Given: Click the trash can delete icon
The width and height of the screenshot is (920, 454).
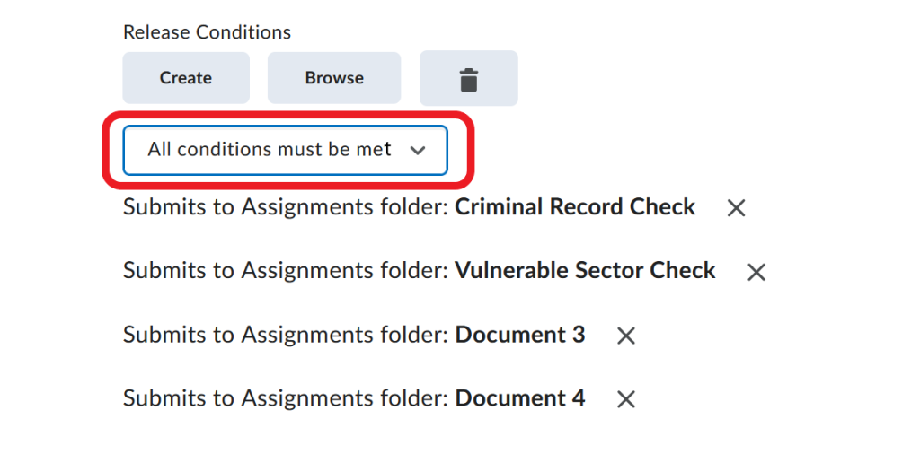Looking at the screenshot, I should (x=469, y=78).
